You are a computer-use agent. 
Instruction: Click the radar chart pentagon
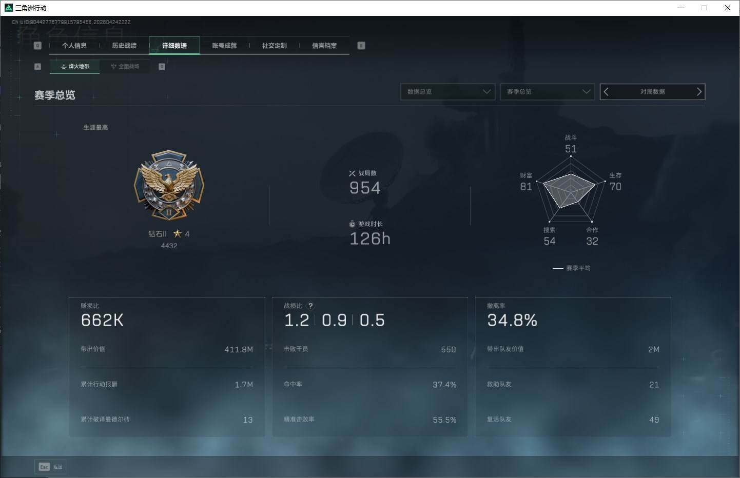(571, 190)
